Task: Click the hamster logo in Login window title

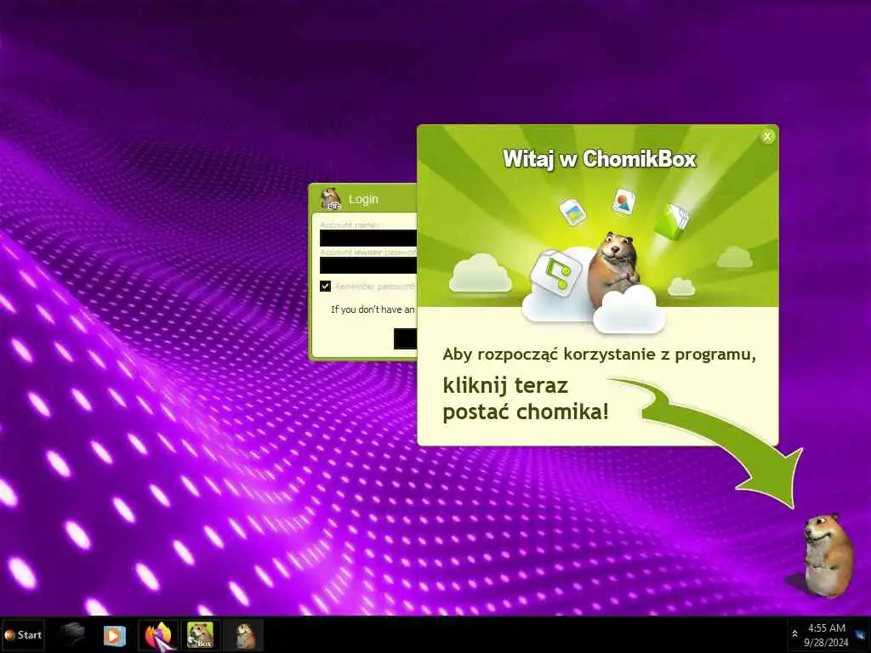Action: tap(331, 199)
